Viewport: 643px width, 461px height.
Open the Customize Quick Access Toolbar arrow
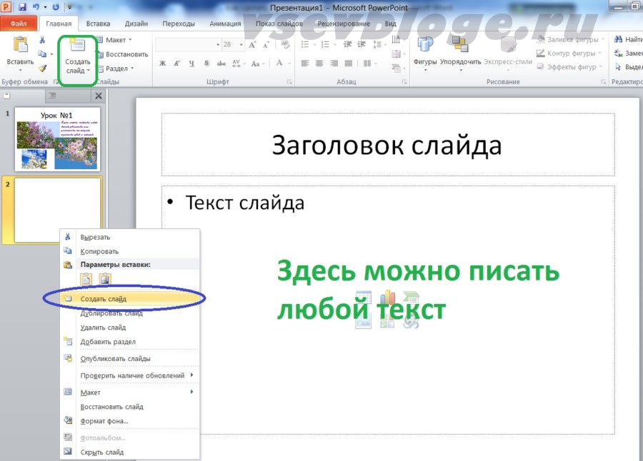[x=70, y=7]
